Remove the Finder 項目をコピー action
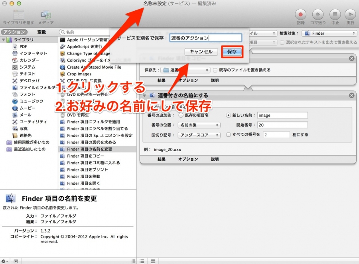 tap(352, 58)
